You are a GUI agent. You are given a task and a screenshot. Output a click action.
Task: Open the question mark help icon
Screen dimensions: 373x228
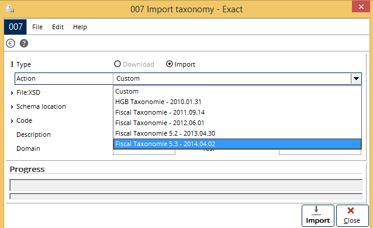(x=24, y=43)
